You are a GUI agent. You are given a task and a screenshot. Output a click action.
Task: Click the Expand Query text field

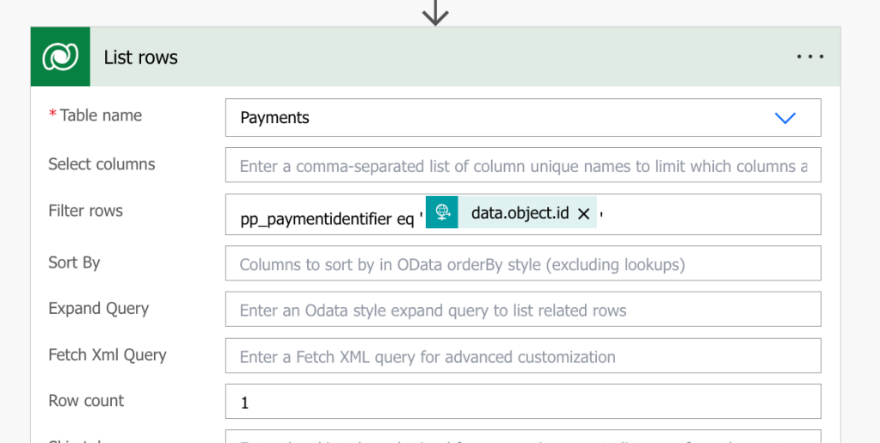click(523, 310)
